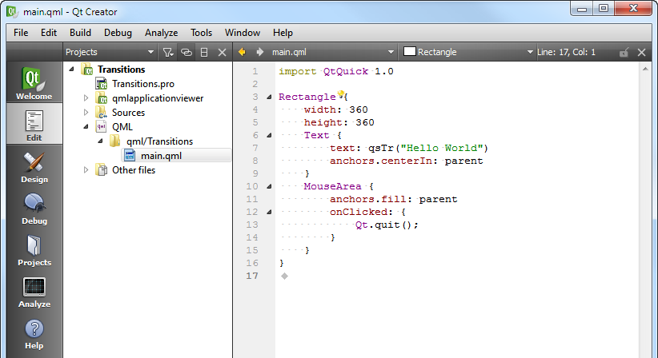Switch to Debug mode

pos(34,209)
